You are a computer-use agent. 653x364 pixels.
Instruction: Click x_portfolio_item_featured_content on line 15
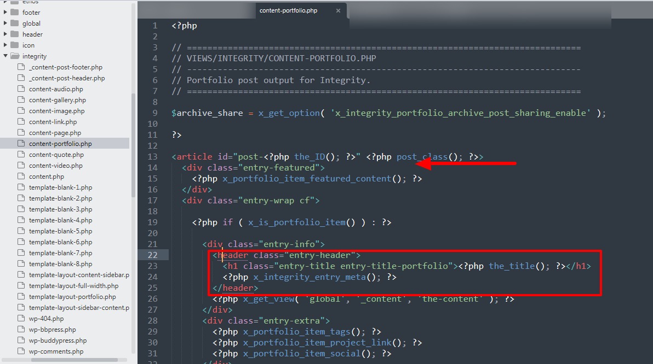click(x=307, y=179)
